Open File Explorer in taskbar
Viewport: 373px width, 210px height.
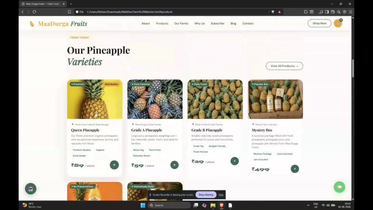(213, 205)
